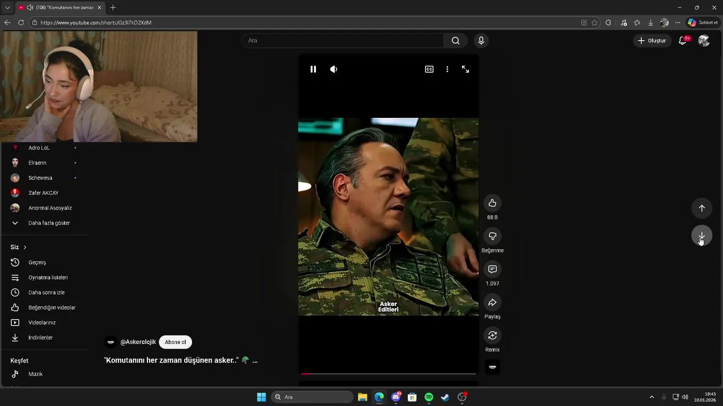This screenshot has width=723, height=406.
Task: Open the Short's three-dot more options menu
Action: pos(447,69)
